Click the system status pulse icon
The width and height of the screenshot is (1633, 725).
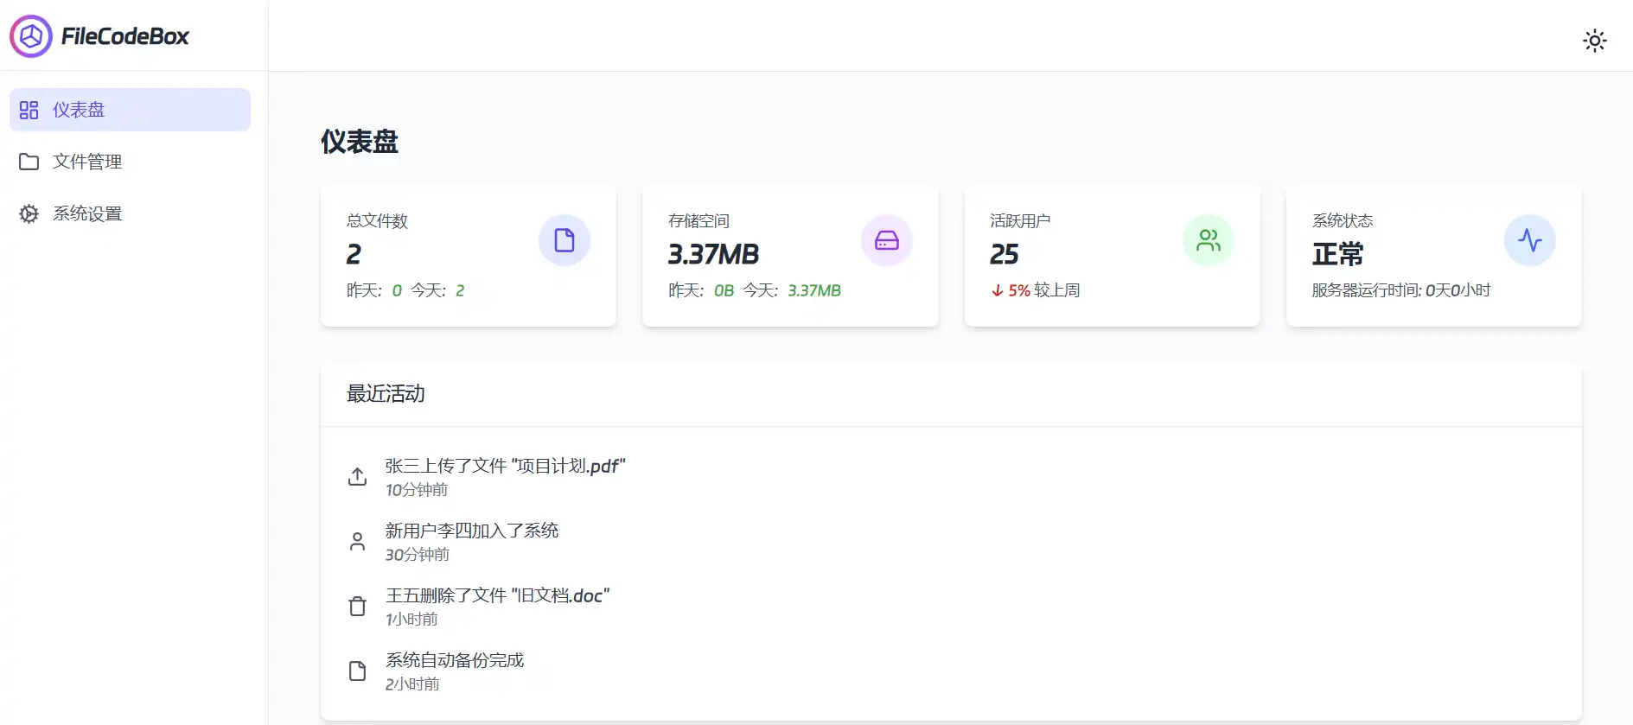pos(1529,240)
